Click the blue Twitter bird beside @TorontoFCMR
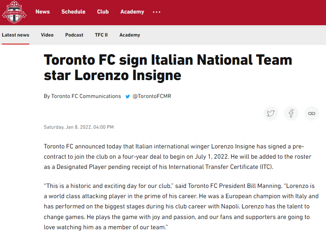326x234 pixels. point(128,97)
